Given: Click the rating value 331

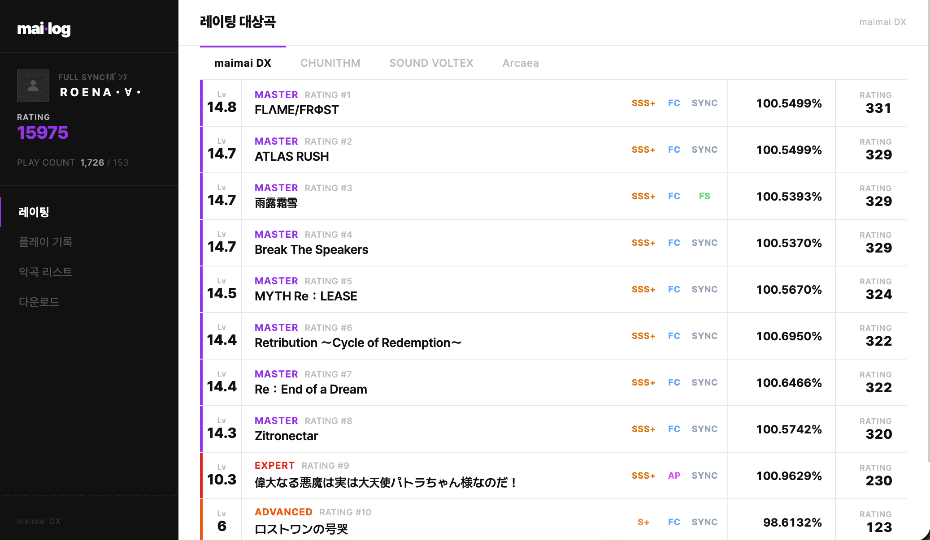Looking at the screenshot, I should click(x=878, y=108).
